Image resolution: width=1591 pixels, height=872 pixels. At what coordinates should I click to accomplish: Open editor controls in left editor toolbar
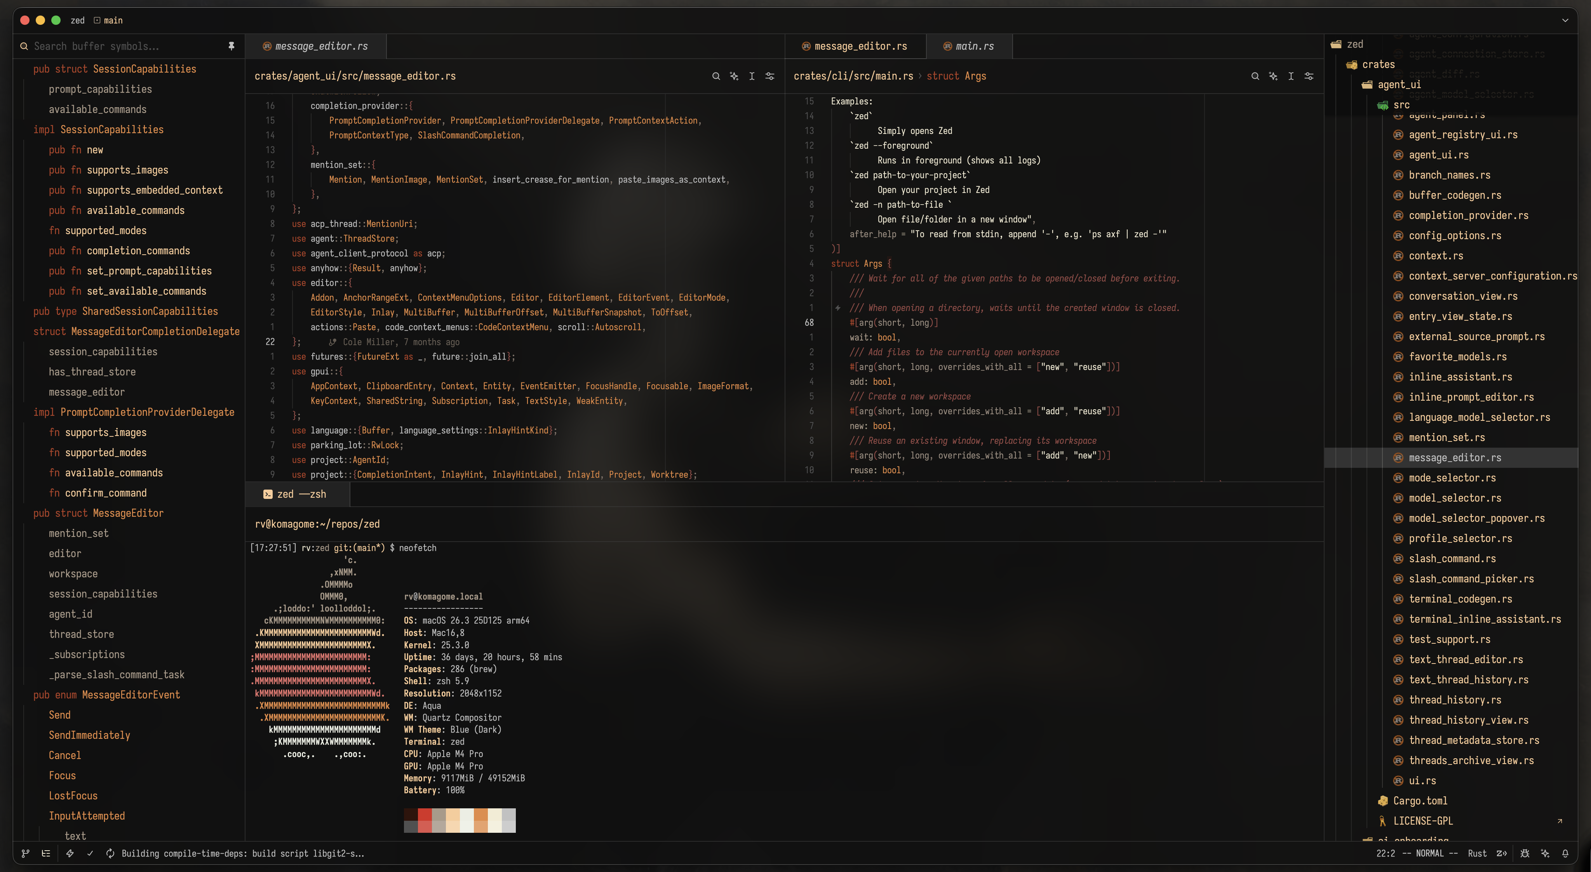769,76
